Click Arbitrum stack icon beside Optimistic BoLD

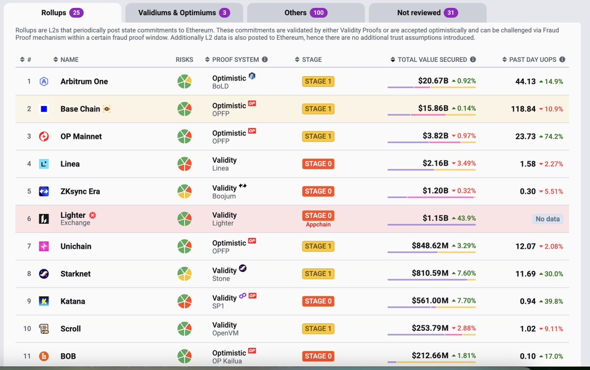coord(252,76)
